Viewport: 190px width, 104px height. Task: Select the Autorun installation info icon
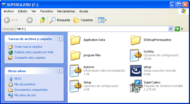pos(76,71)
